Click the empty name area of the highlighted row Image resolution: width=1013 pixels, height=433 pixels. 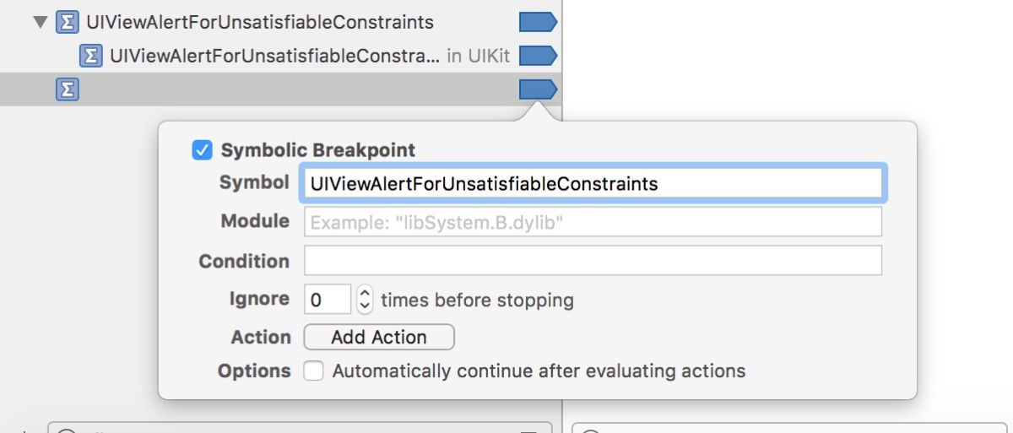pyautogui.click(x=295, y=89)
